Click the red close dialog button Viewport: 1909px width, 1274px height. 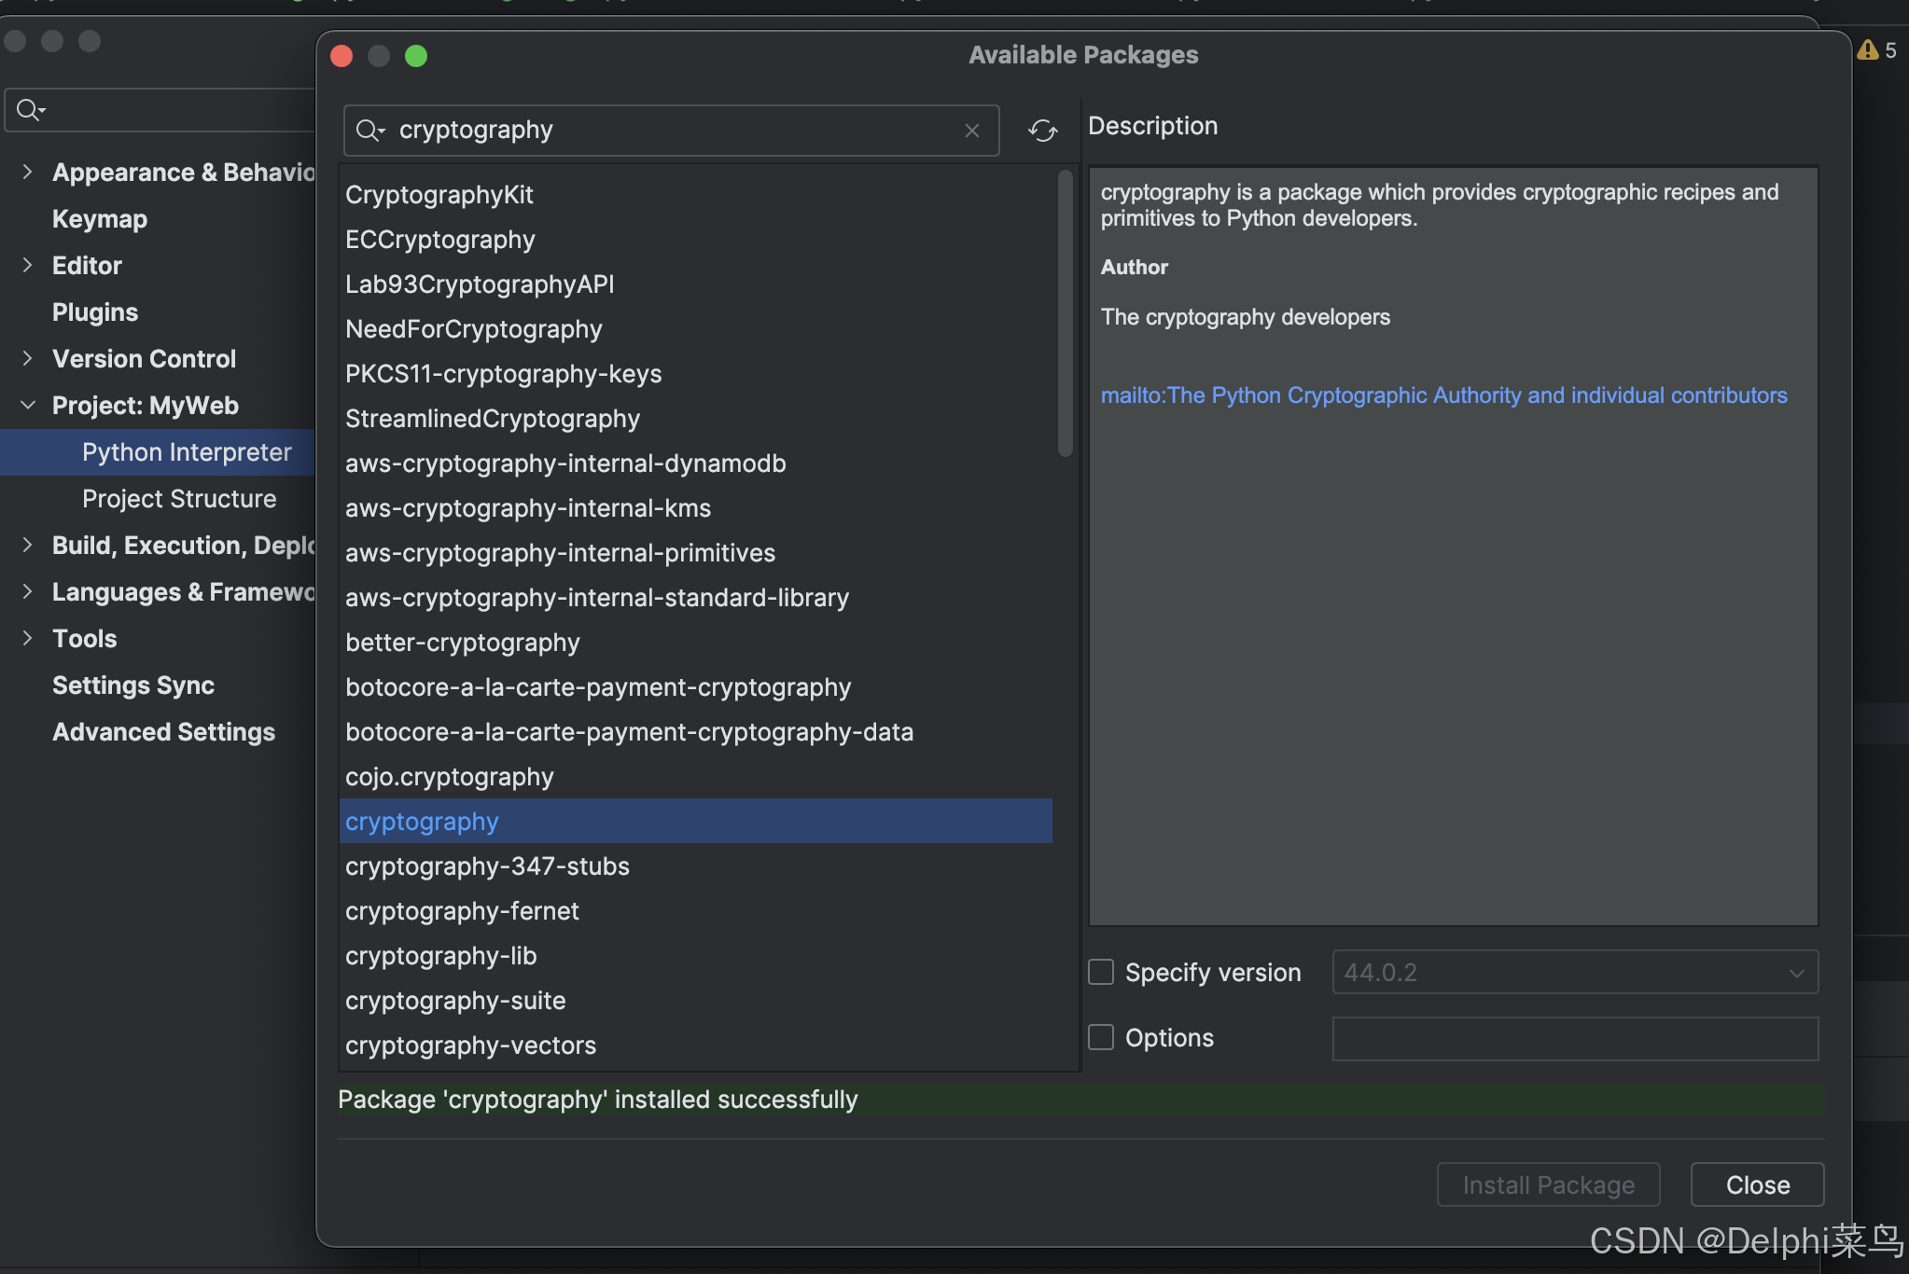[x=341, y=56]
